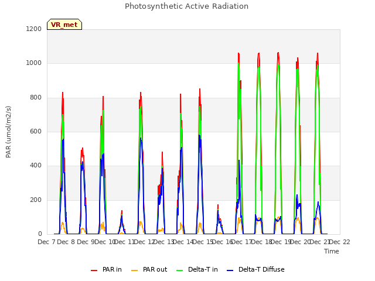375x281 pixels.
Task: Toggle PAR in legend entry
Action: coord(106,269)
